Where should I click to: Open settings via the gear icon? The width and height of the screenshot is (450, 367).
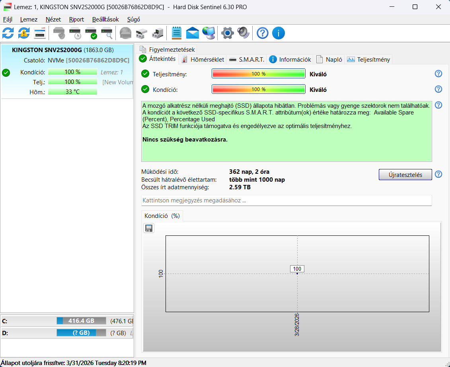pyautogui.click(x=227, y=33)
